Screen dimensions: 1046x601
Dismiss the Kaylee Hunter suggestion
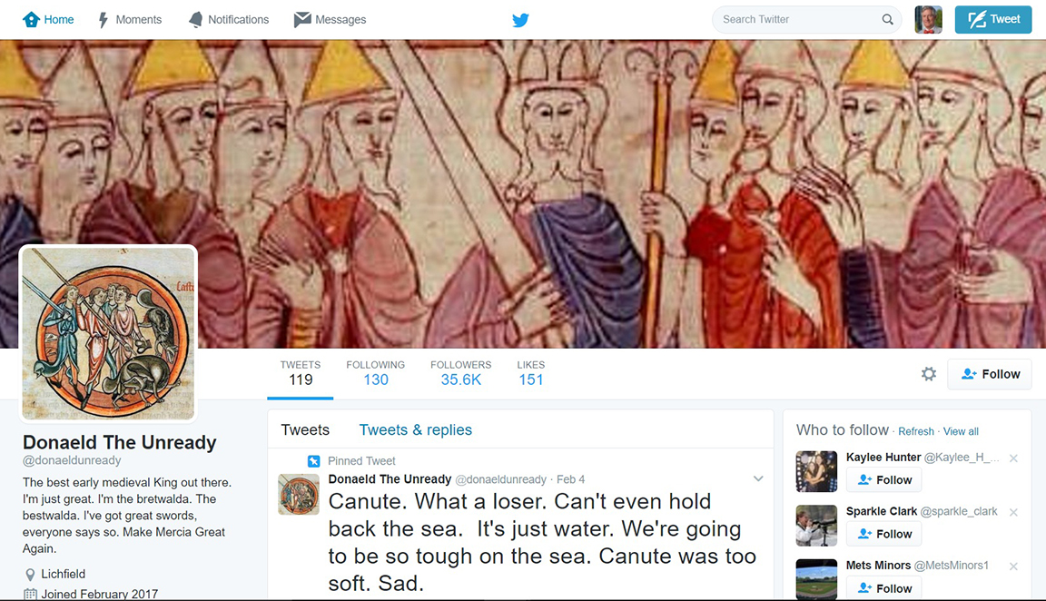coord(1013,458)
